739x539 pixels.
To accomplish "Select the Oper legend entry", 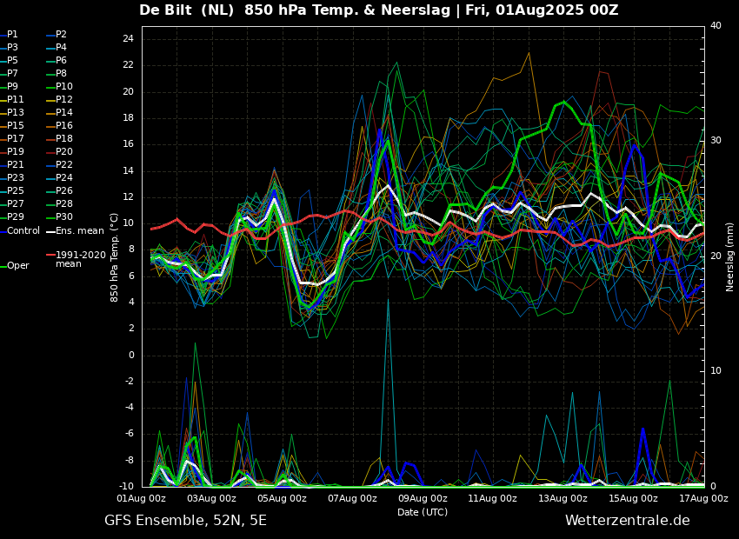I will 15,266.
